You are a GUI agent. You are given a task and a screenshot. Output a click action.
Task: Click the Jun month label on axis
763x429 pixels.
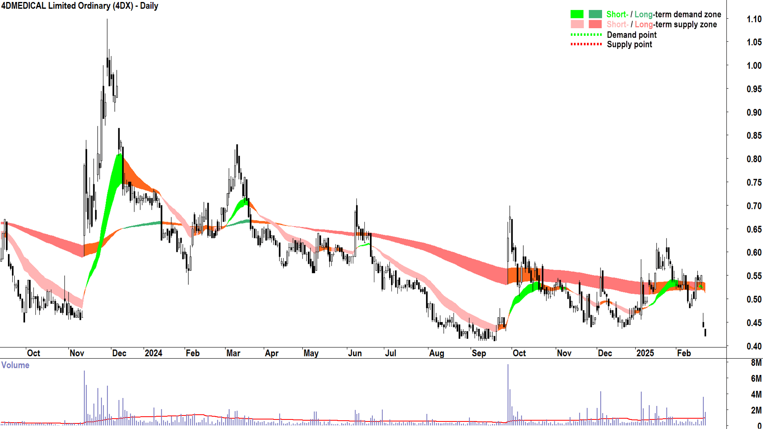[354, 353]
